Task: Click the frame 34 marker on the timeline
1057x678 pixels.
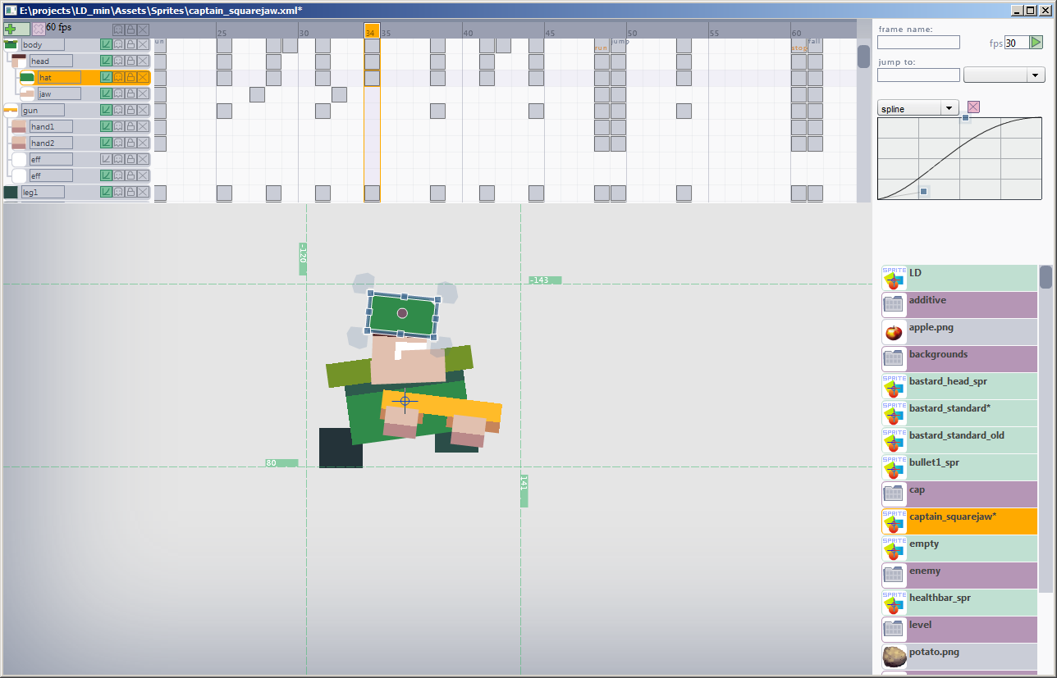Action: point(372,30)
